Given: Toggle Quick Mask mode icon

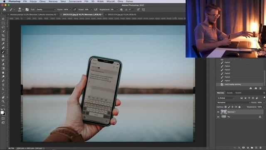Looking at the screenshot, I should pyautogui.click(x=3, y=118).
